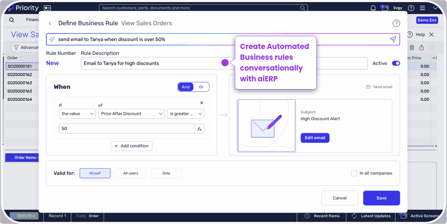Click Add condition button

click(x=132, y=146)
